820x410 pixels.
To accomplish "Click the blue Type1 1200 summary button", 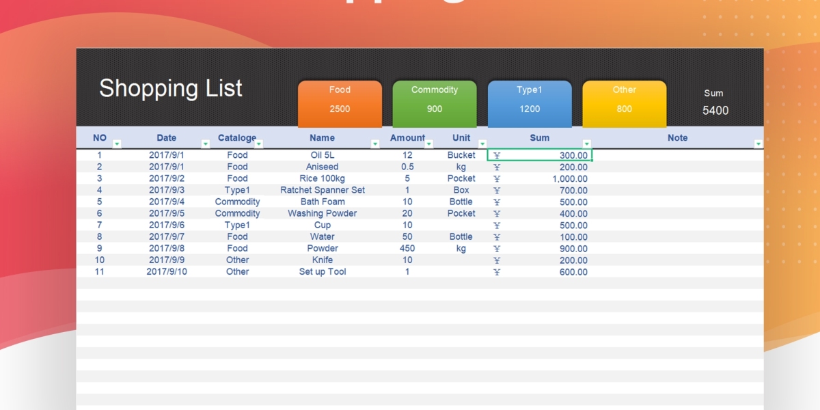I will point(530,104).
